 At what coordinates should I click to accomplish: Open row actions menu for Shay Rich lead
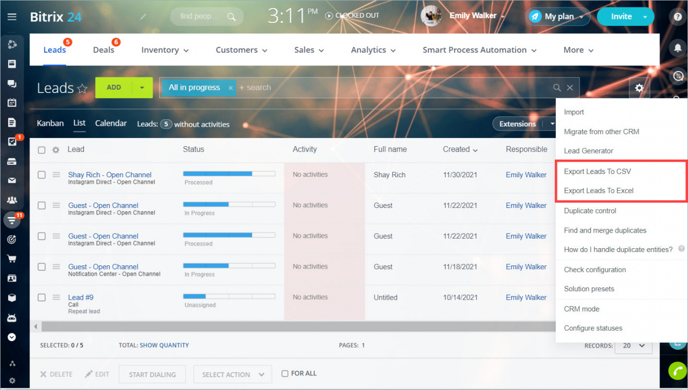[x=56, y=175]
